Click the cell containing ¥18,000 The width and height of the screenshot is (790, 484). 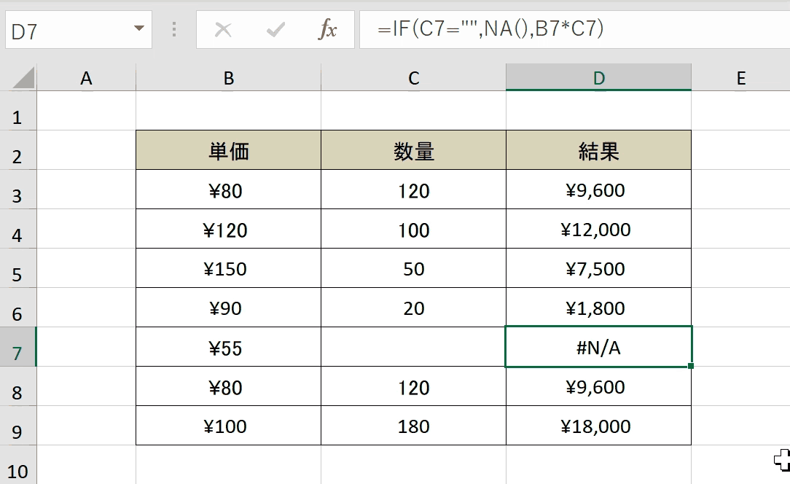[x=598, y=426]
